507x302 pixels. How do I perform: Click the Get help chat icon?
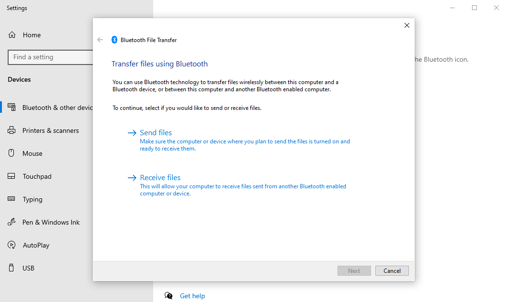[169, 295]
